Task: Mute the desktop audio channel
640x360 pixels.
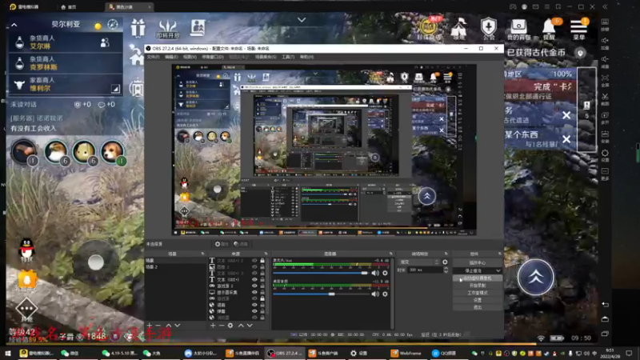Action: tap(375, 294)
